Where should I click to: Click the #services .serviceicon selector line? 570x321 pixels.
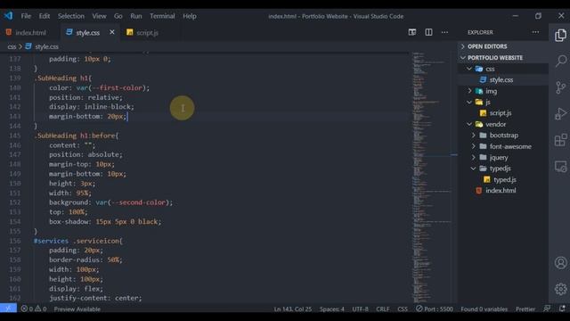(78, 241)
